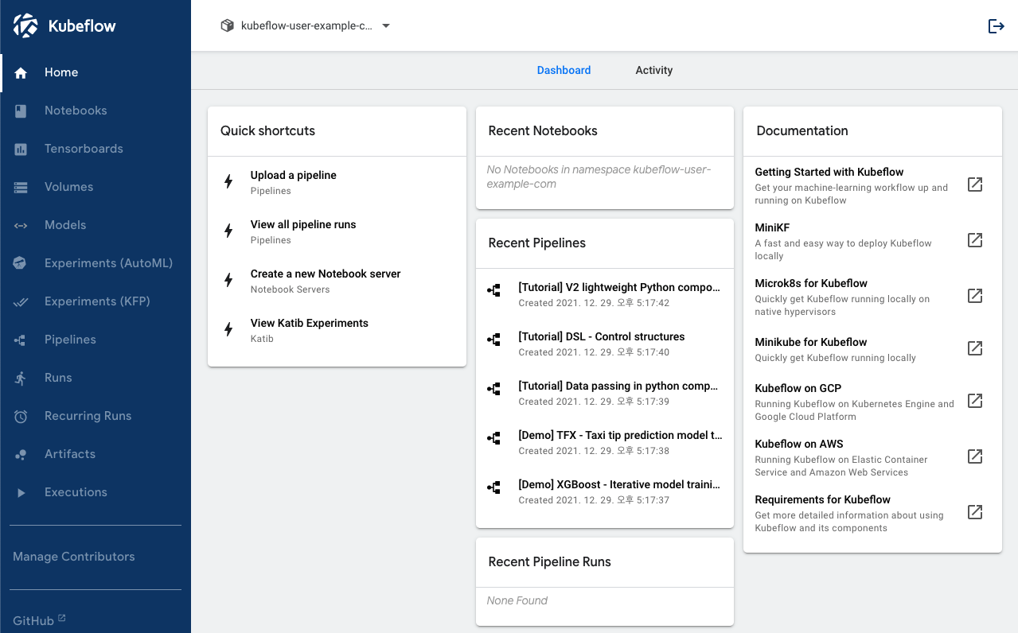Screen dimensions: 1018x633
Task: Click Upload a pipeline shortcut
Action: click(337, 181)
